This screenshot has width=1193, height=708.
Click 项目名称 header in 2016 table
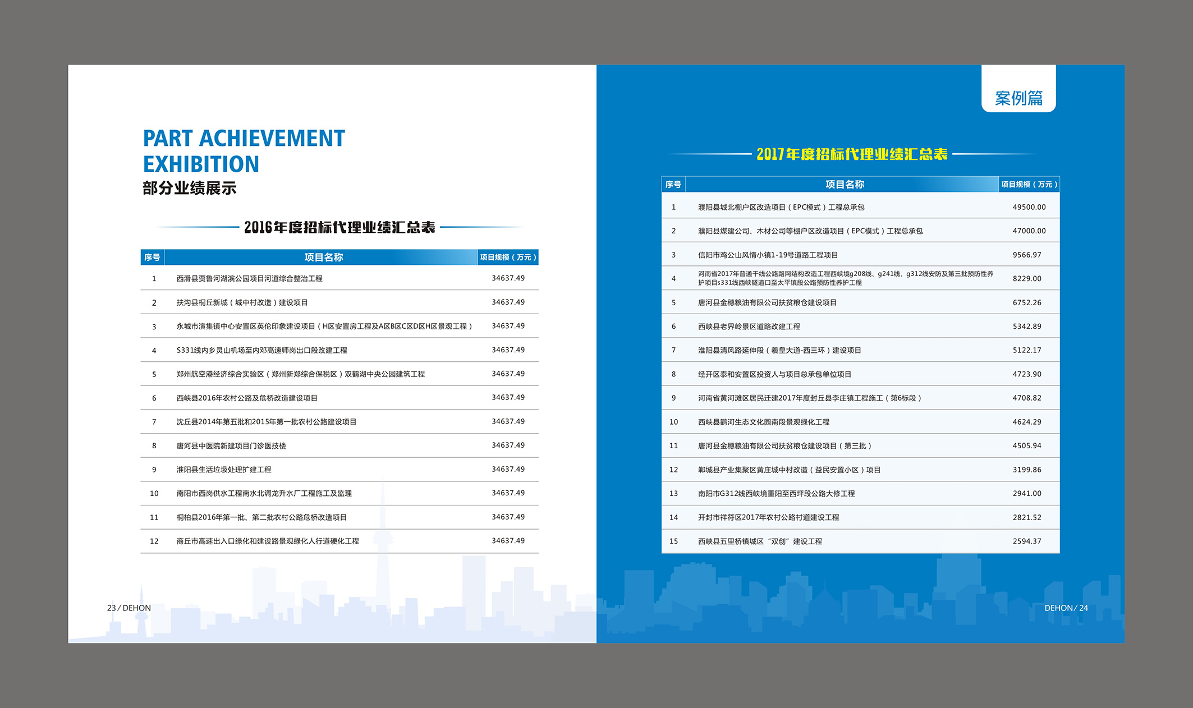click(x=323, y=258)
